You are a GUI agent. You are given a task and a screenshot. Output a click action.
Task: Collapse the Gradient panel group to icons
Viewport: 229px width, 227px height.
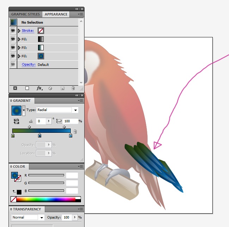(x=77, y=96)
